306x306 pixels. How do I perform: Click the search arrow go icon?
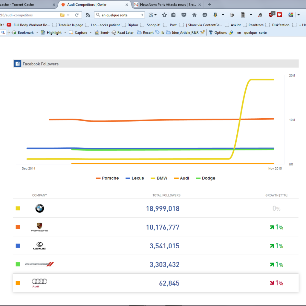[142, 15]
